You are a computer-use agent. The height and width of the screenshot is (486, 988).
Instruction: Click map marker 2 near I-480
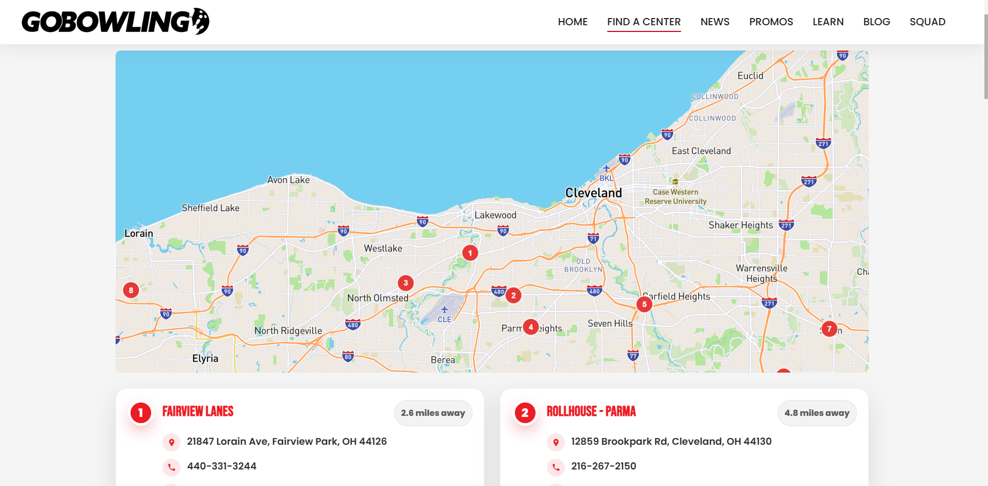513,295
